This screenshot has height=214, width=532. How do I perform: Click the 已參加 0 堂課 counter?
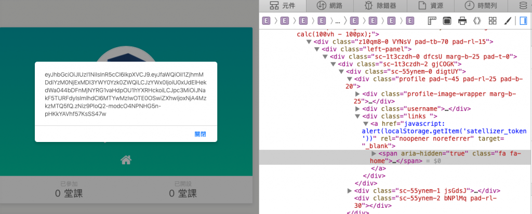pos(69,190)
